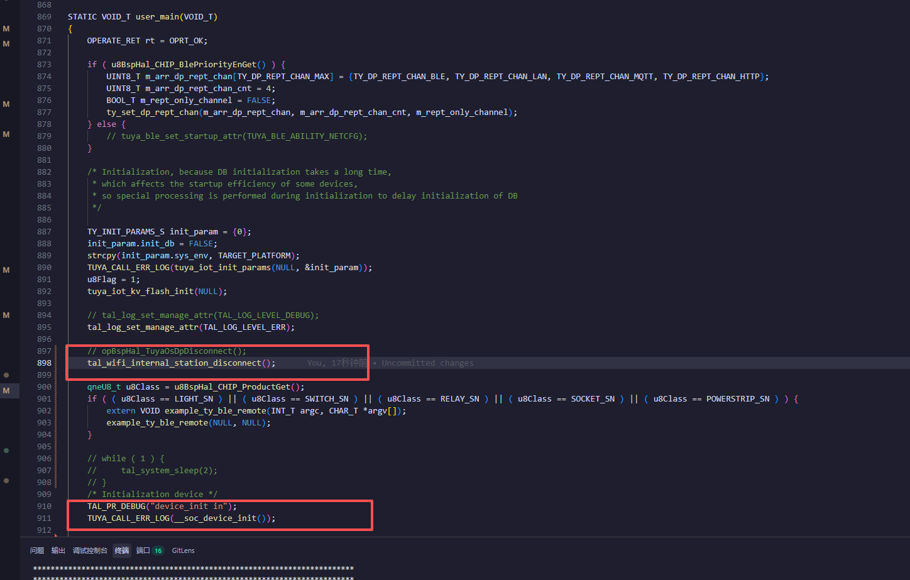
Task: Click the M git marker beside line 878
Action: click(6, 134)
